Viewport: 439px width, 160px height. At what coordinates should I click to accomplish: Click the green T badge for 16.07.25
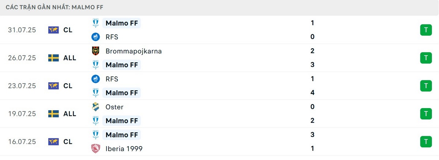(426, 141)
